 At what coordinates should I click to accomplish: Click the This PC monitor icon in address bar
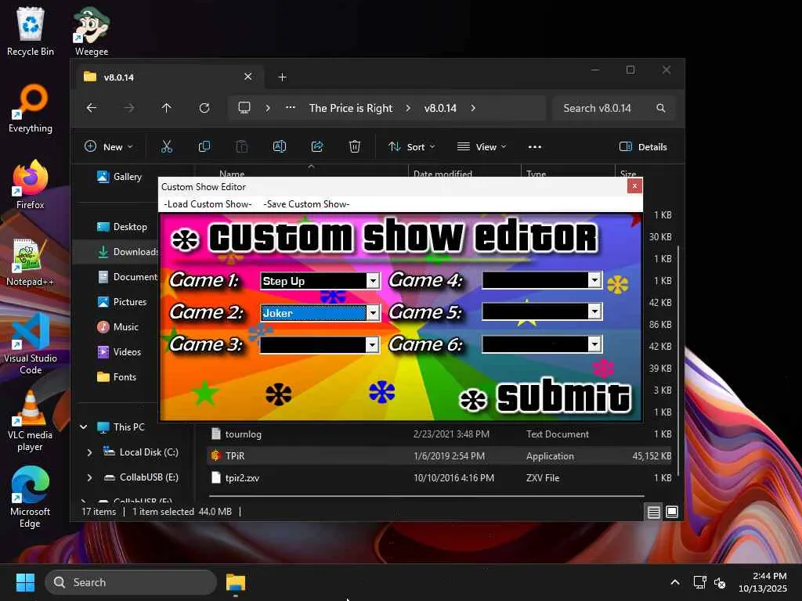click(244, 108)
